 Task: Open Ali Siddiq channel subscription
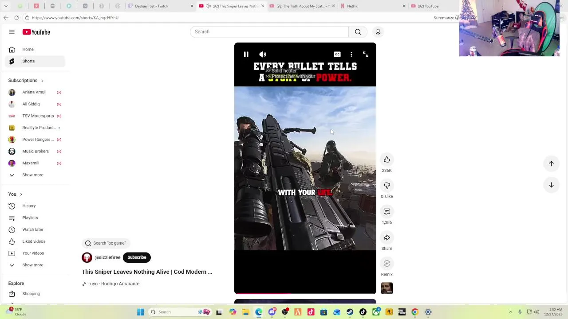35,104
